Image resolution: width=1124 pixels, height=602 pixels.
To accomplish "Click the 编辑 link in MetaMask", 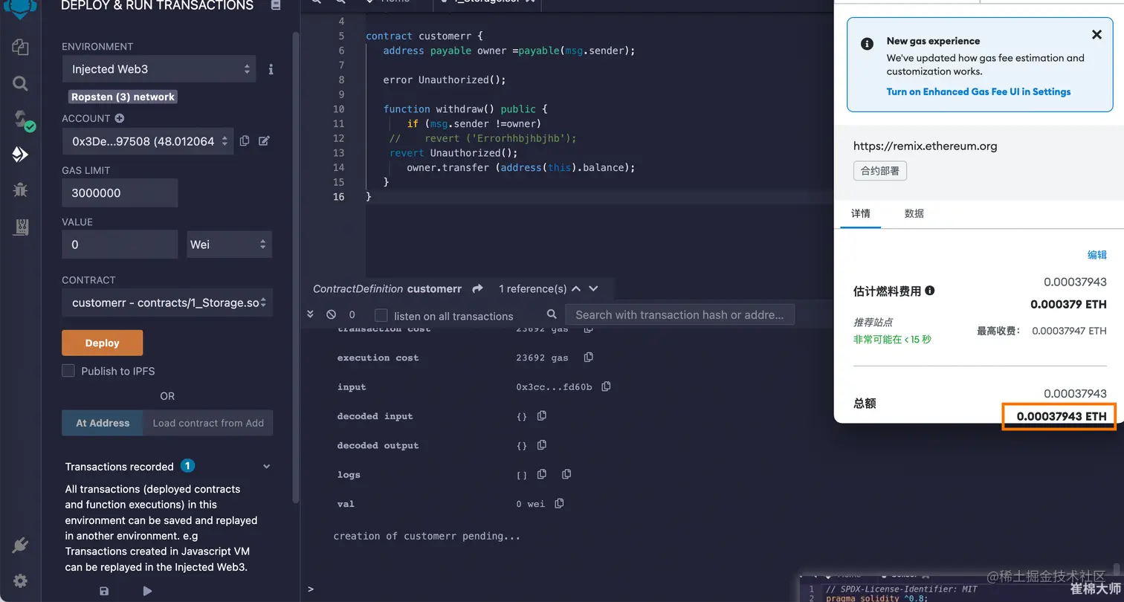I will 1097,255.
